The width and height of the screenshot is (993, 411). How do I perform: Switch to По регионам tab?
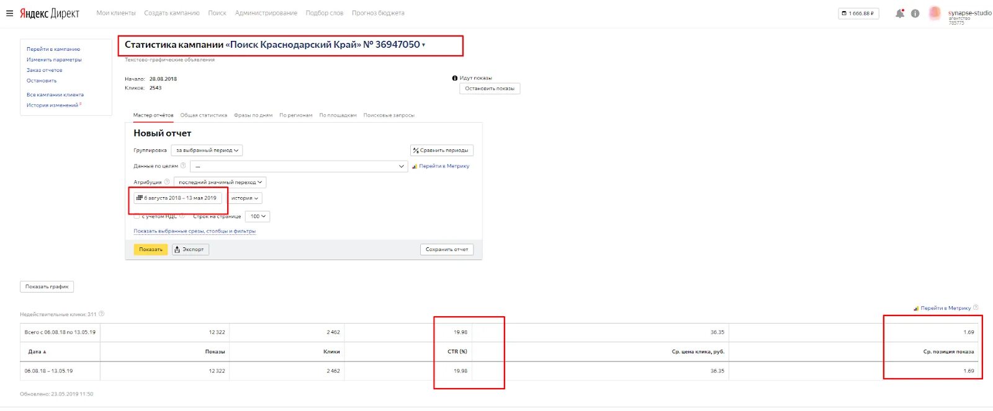296,115
